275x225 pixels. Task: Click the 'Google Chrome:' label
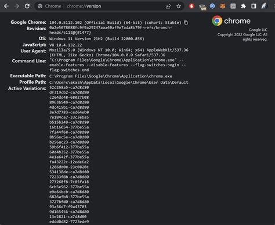28,22
